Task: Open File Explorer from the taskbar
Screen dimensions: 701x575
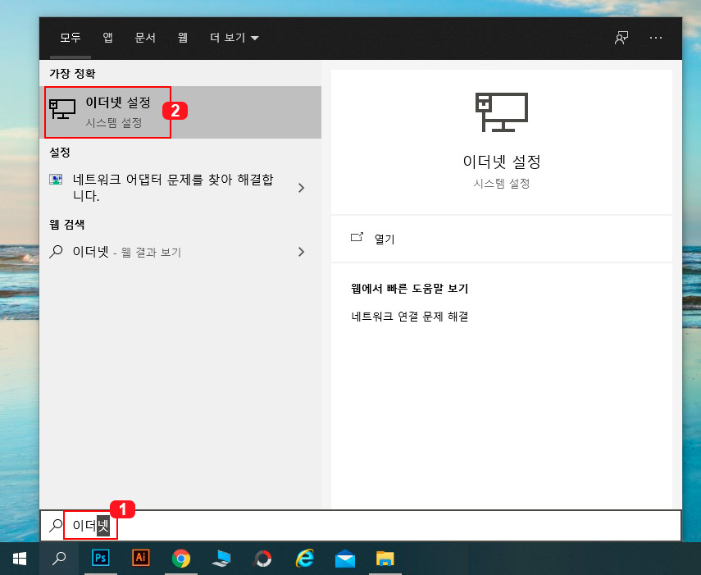Action: coord(385,558)
